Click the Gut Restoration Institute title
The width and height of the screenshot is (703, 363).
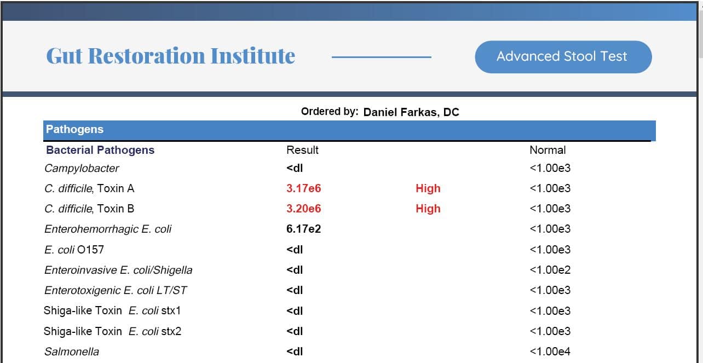(x=170, y=56)
